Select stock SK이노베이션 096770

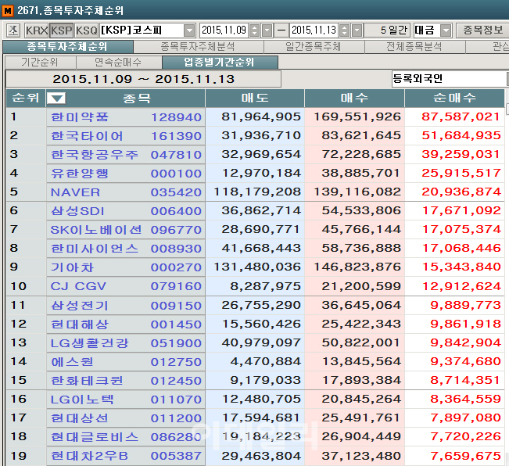pos(126,230)
